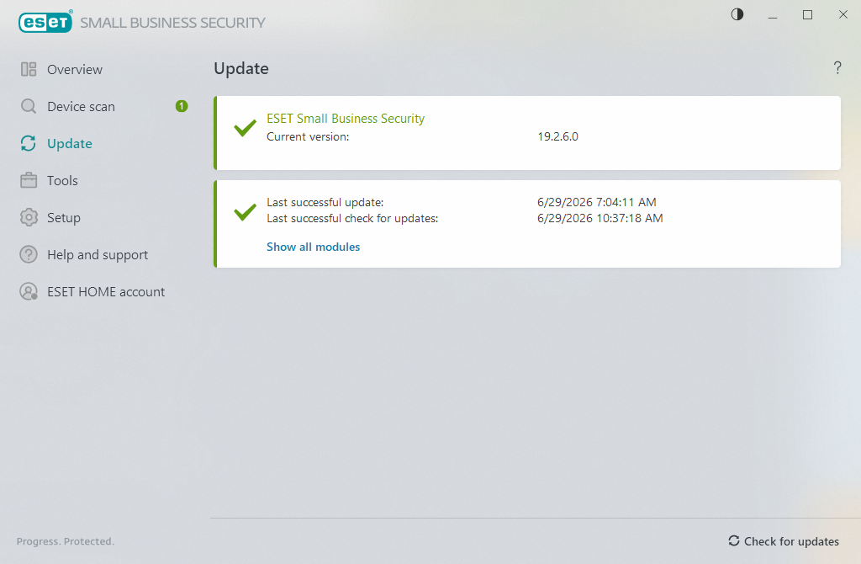Toggle the contrast theme icon
The image size is (861, 564).
(737, 14)
